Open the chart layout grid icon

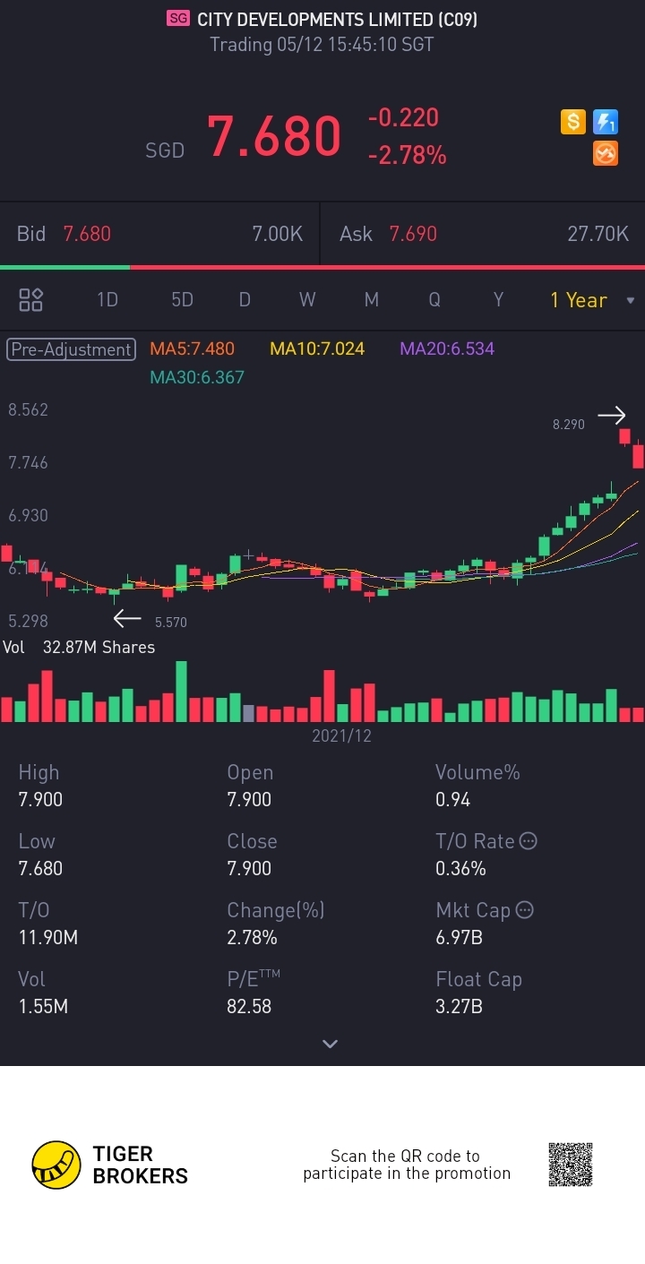[x=31, y=300]
